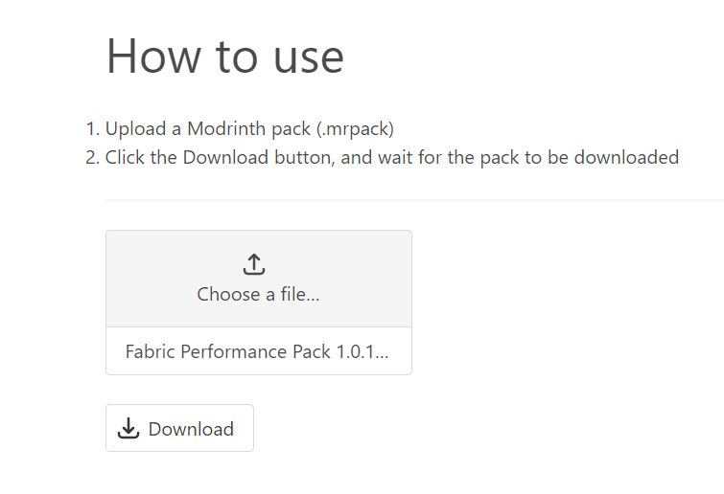Click the list number '1.' marker
Screen dimensions: 724x494
(92, 128)
